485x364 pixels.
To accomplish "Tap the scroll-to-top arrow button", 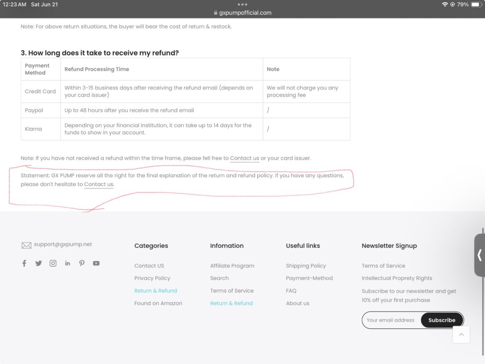I will tap(461, 335).
